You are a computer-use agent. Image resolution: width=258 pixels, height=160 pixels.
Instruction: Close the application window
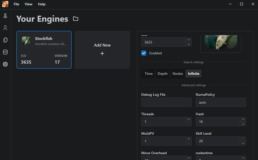click(x=253, y=4)
